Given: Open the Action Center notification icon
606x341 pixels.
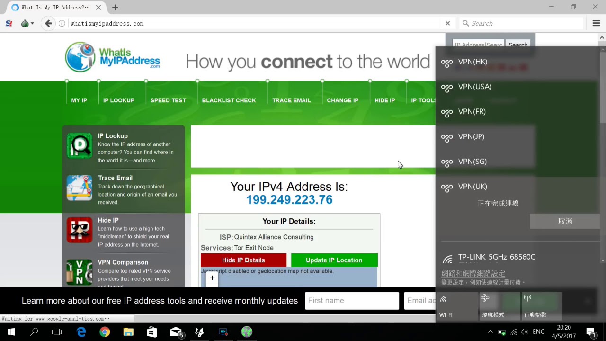Looking at the screenshot, I should [x=591, y=332].
